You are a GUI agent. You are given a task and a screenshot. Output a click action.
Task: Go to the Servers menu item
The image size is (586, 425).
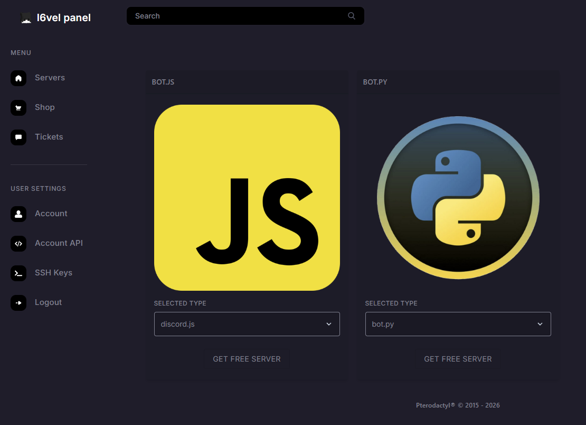tap(50, 78)
